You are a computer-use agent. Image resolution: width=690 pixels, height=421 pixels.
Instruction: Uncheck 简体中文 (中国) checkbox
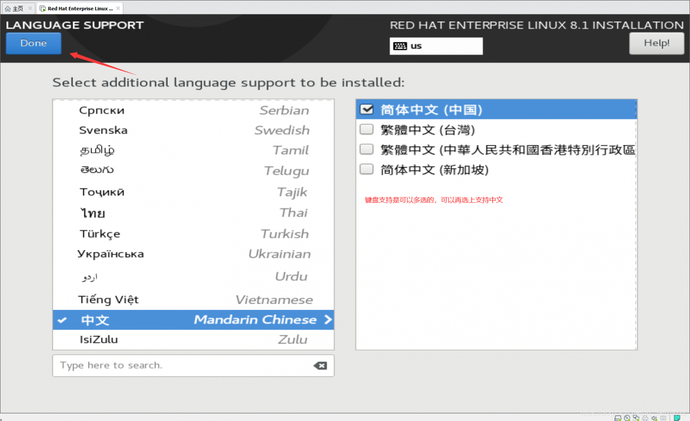click(x=367, y=109)
